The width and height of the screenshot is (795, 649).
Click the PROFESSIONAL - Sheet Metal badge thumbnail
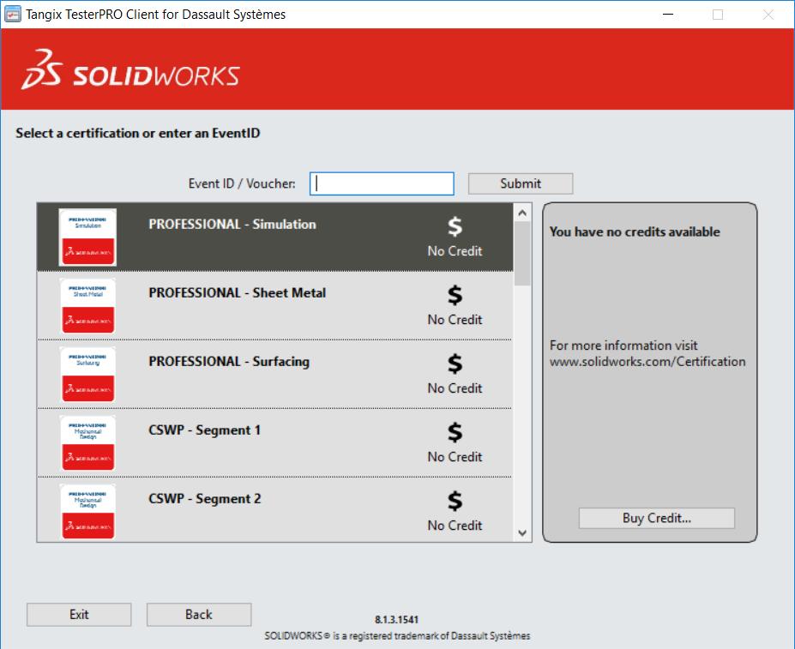click(x=87, y=306)
